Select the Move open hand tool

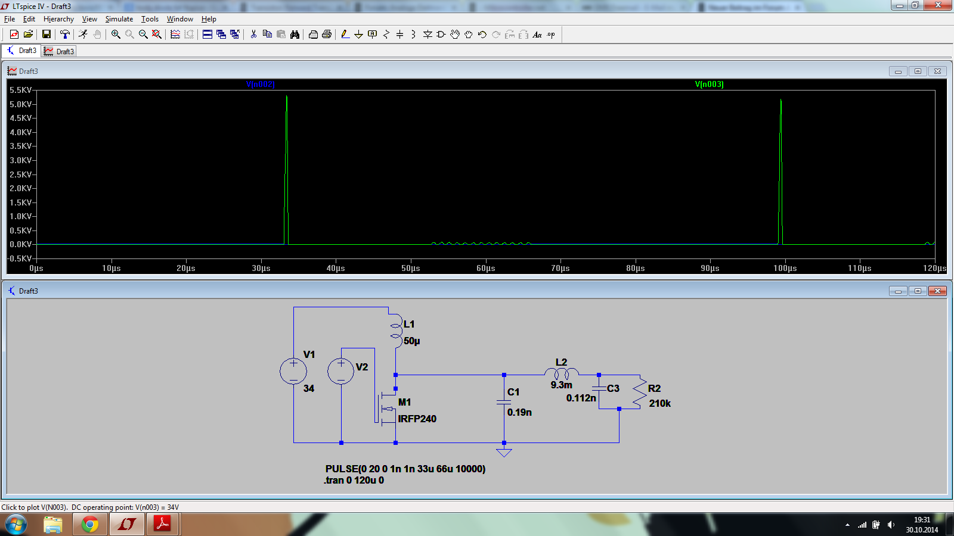point(455,35)
